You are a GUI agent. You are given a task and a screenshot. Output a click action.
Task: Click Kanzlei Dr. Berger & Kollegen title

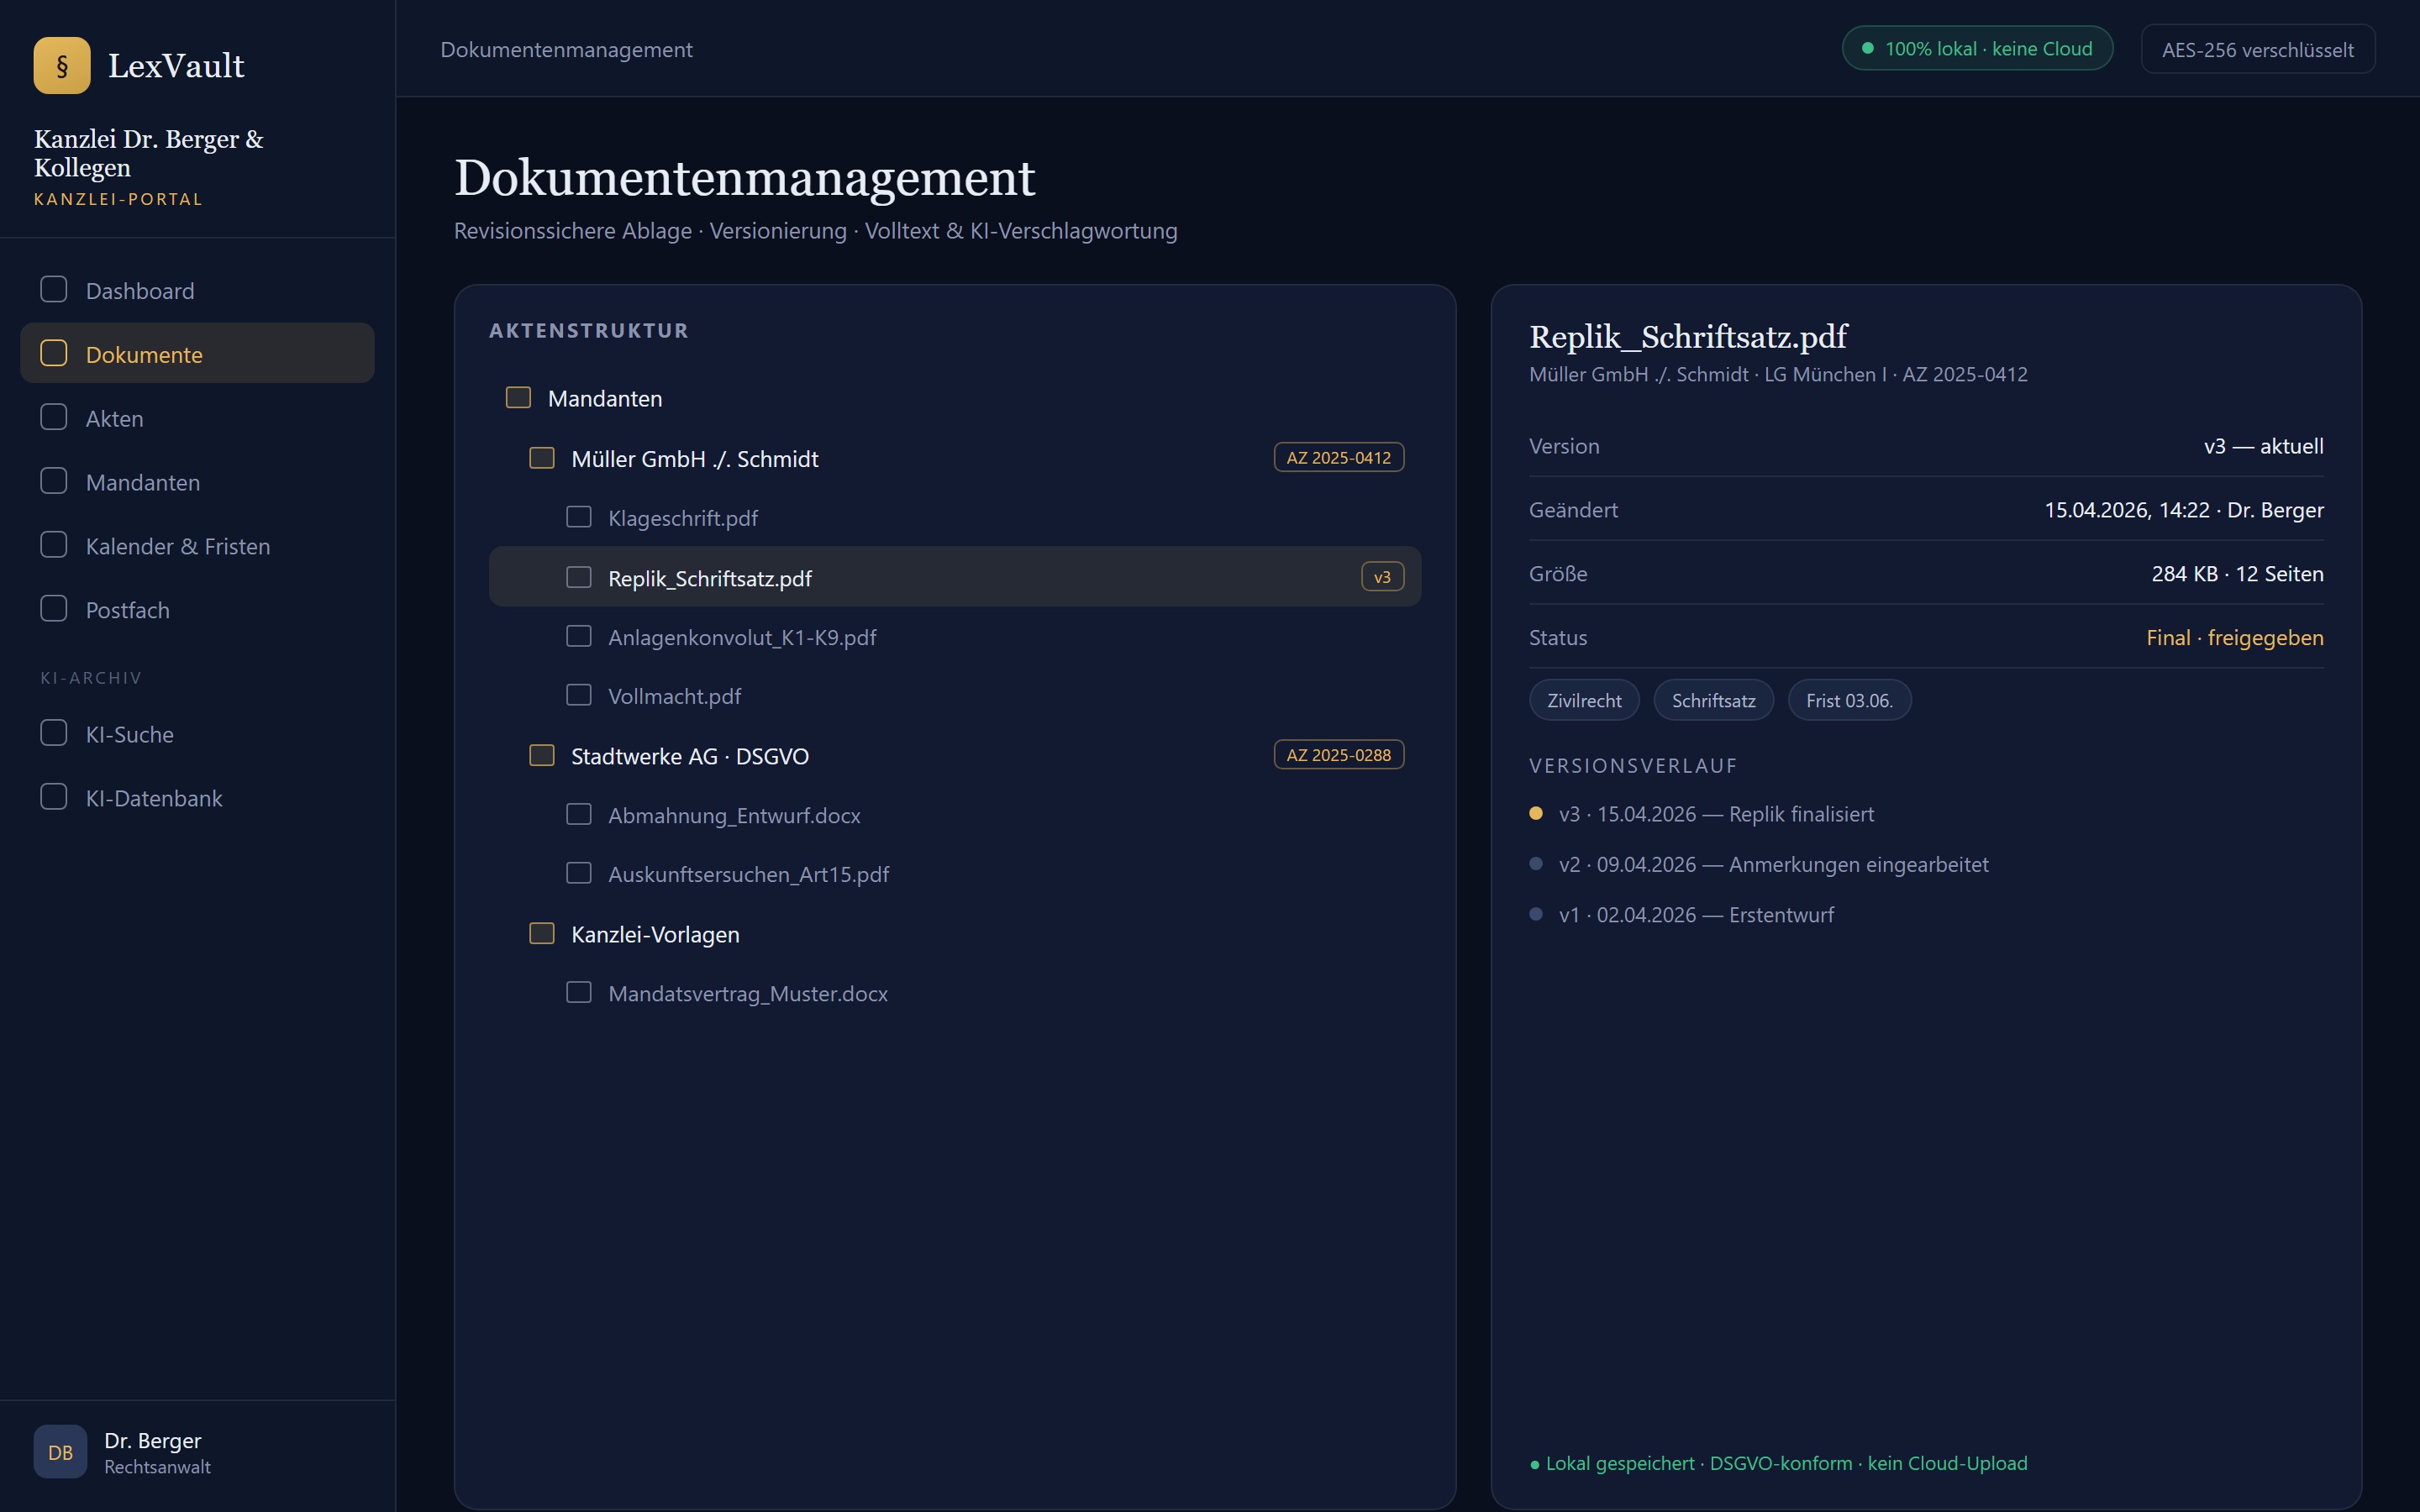[x=149, y=153]
